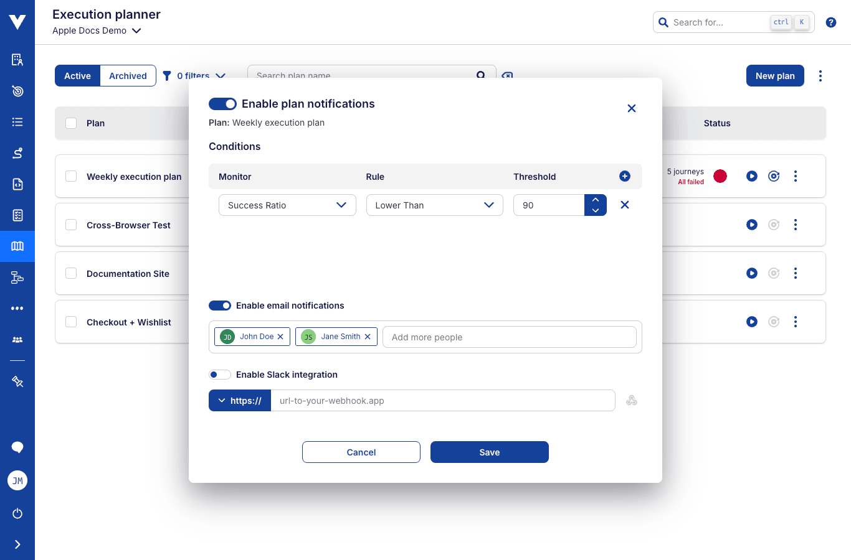Click the pin icon in the left sidebar
The width and height of the screenshot is (851, 560).
[x=17, y=381]
